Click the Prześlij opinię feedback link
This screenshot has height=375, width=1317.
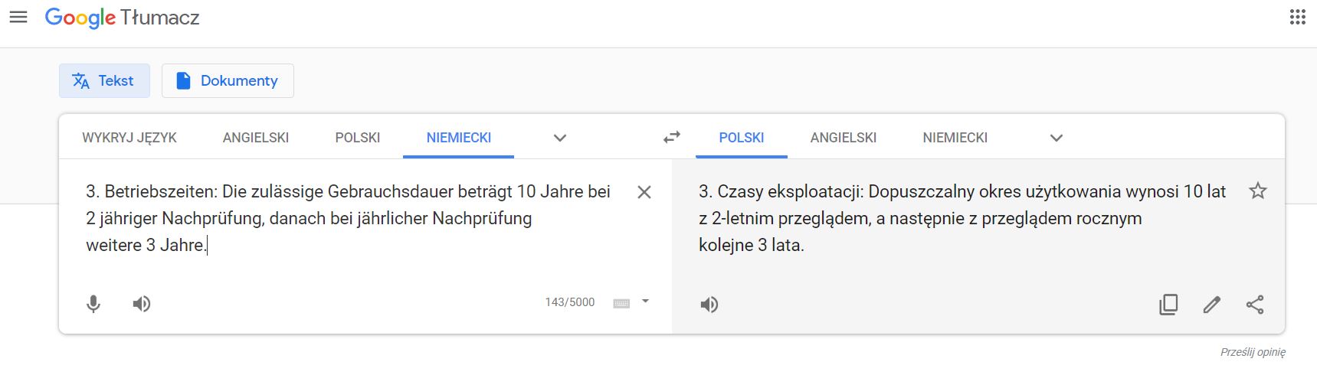(x=1253, y=352)
